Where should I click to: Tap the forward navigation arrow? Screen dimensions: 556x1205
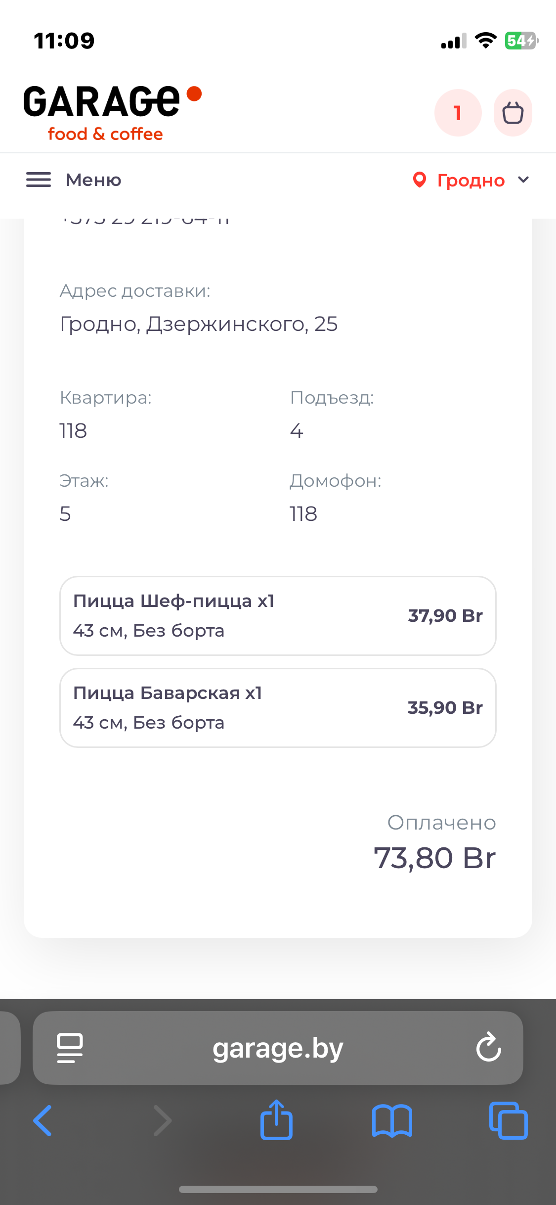point(163,1120)
